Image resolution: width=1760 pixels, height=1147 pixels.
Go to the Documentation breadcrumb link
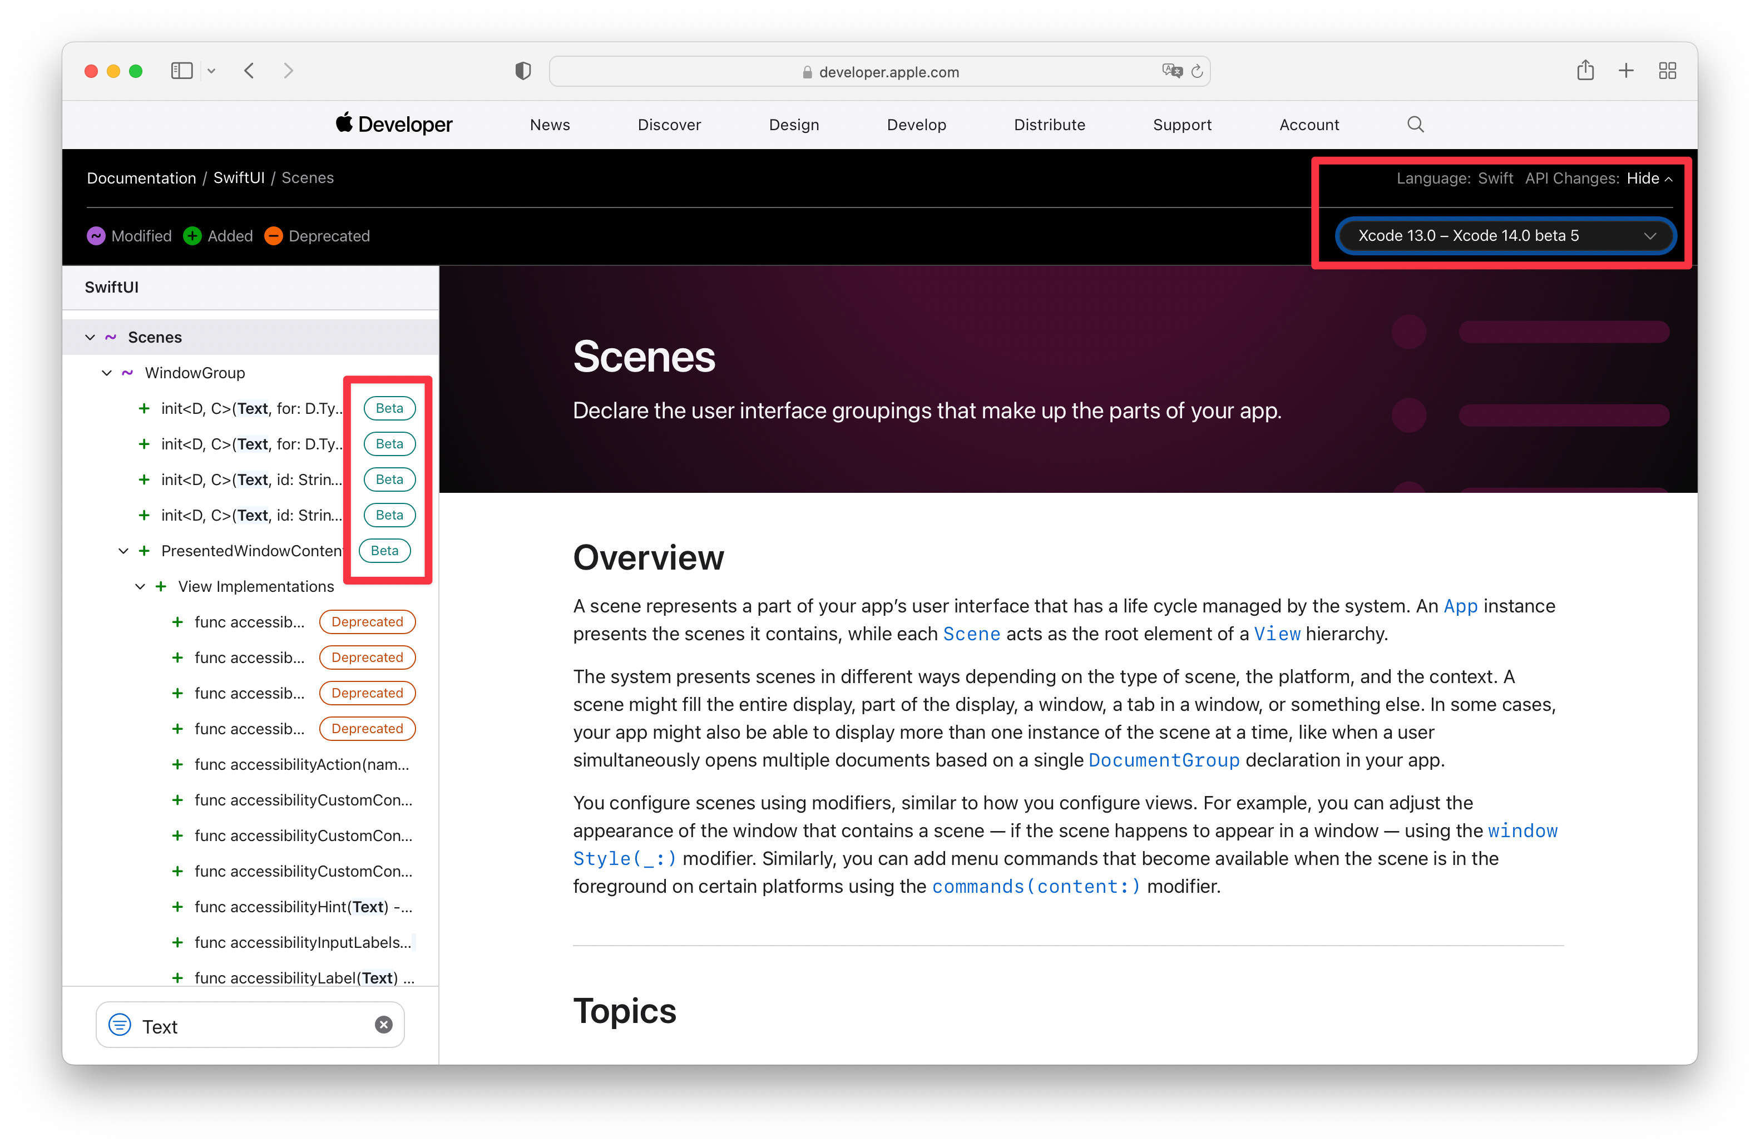click(x=141, y=177)
